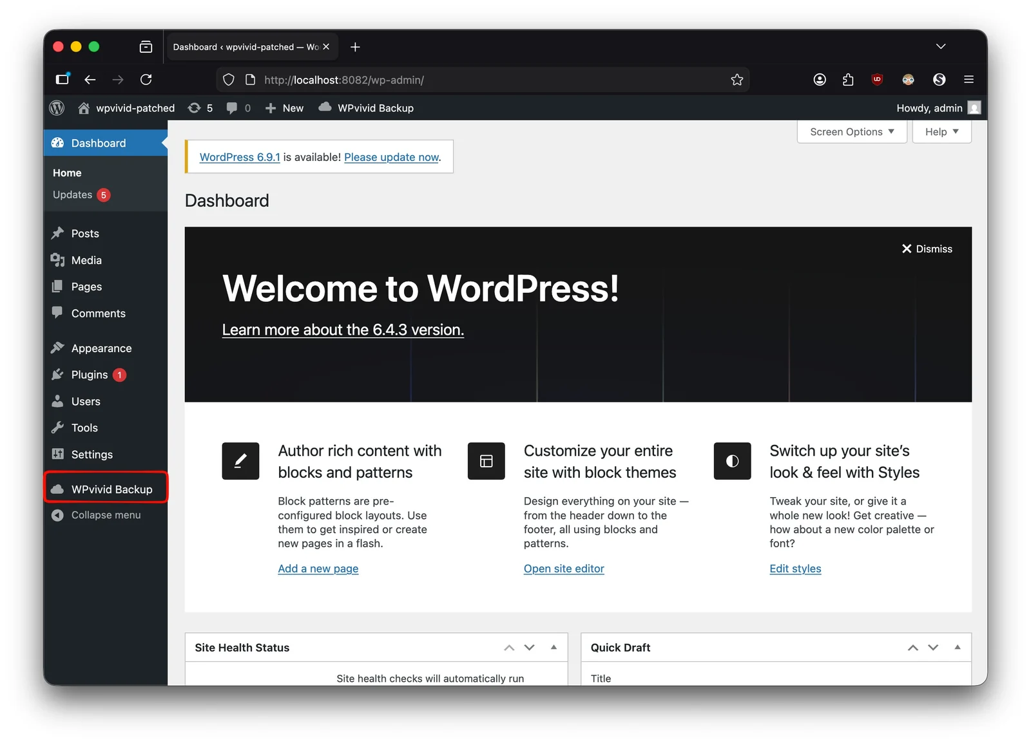Screen dimensions: 1031x743
Task: Bookmark this page with the star
Action: click(737, 80)
